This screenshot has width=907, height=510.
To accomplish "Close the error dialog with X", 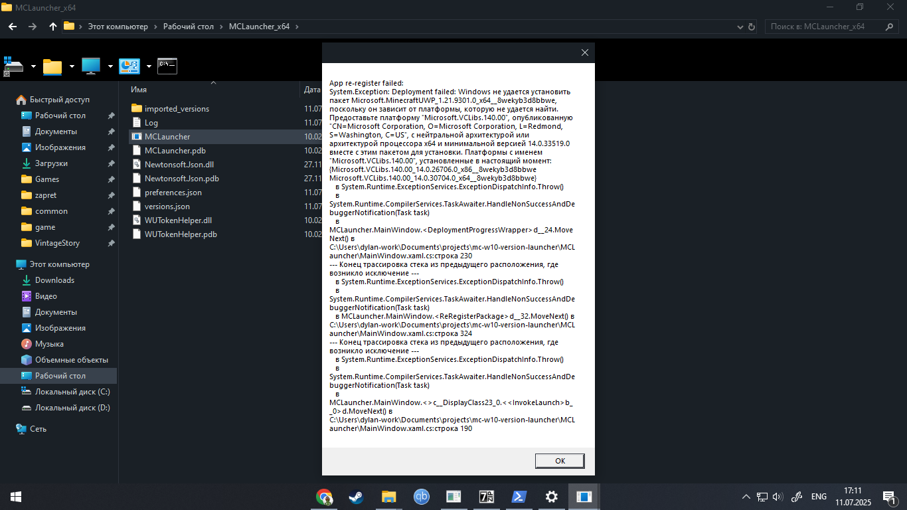I will pyautogui.click(x=585, y=52).
